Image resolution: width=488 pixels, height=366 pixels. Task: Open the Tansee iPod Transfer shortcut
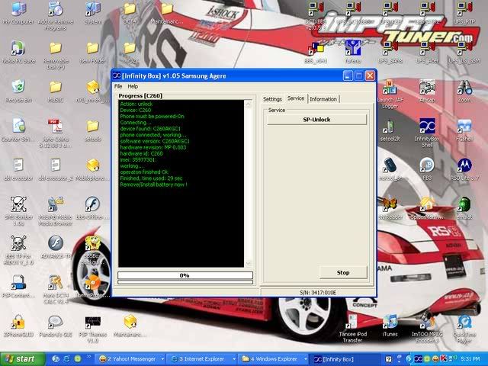pyautogui.click(x=352, y=329)
